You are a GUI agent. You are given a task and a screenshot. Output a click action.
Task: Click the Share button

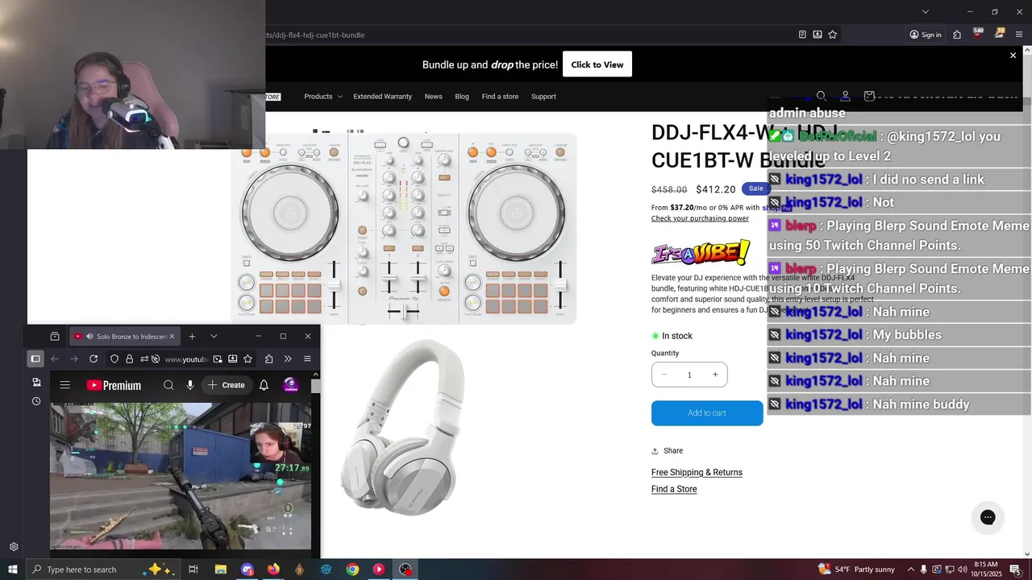point(668,451)
